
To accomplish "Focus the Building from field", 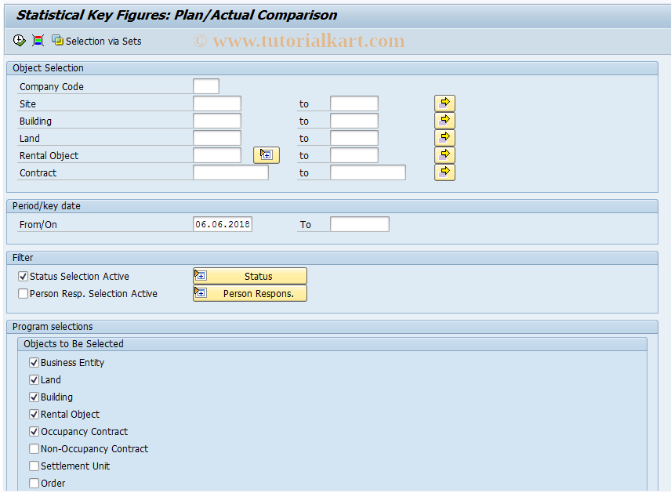I will point(217,121).
